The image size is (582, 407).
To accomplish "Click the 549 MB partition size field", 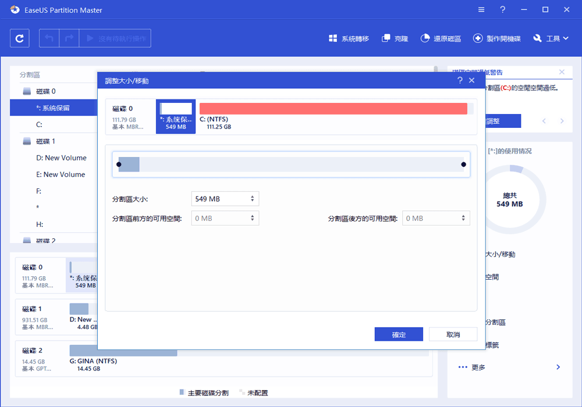I will point(220,198).
